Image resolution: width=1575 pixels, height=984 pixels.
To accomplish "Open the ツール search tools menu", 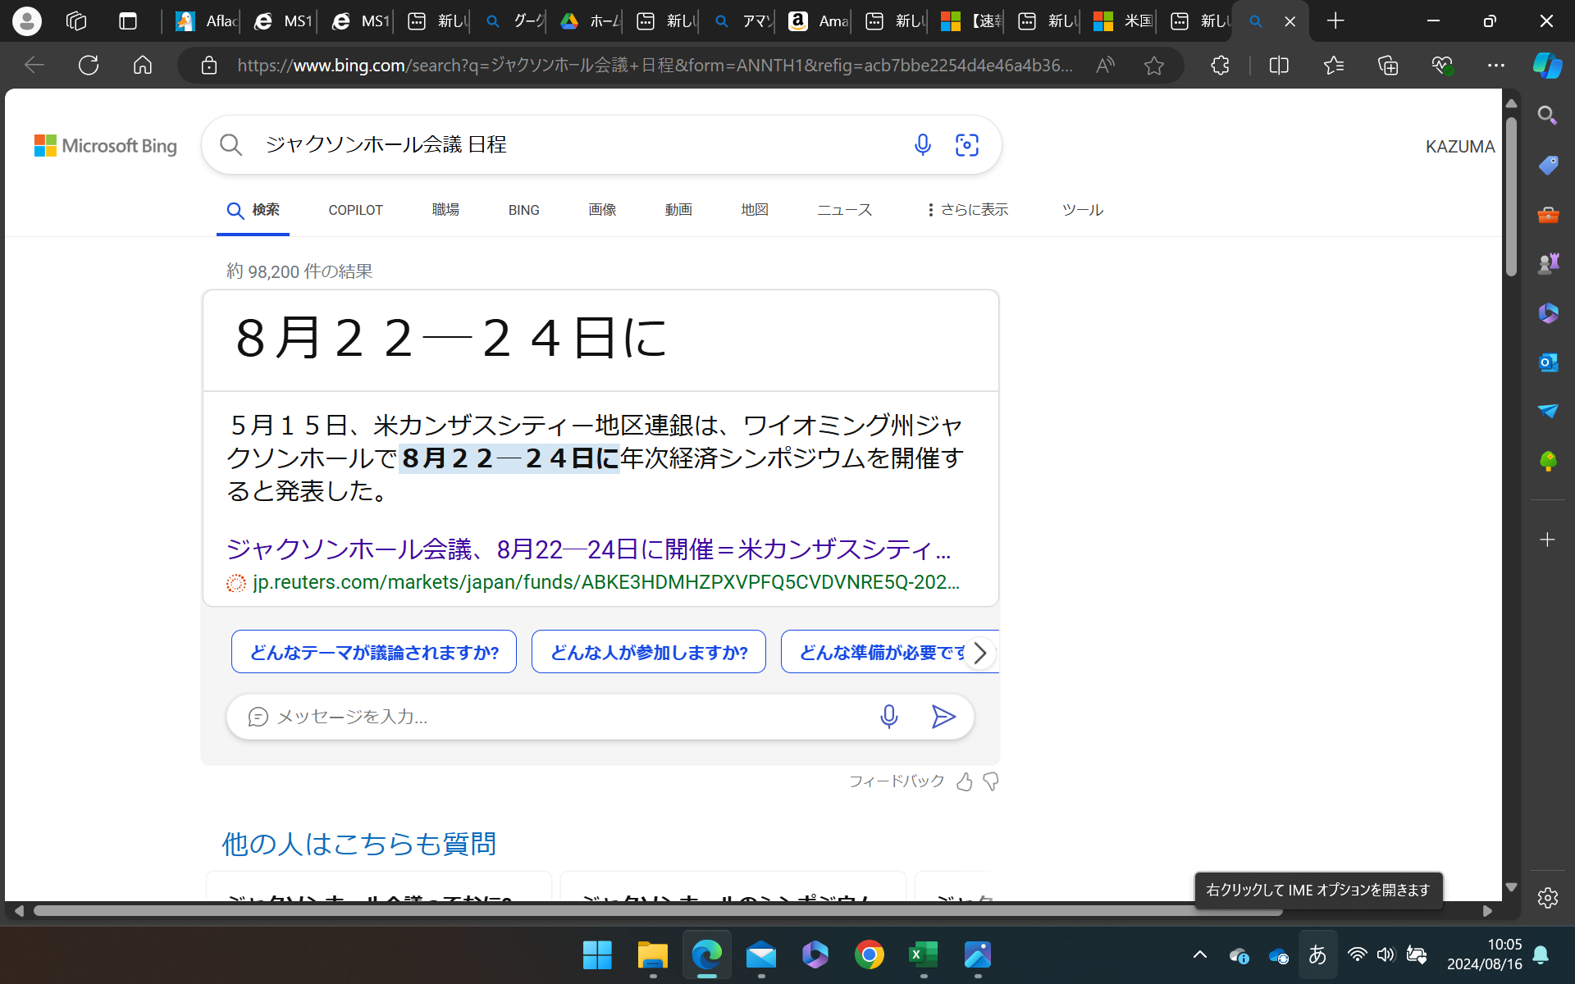I will coord(1083,210).
